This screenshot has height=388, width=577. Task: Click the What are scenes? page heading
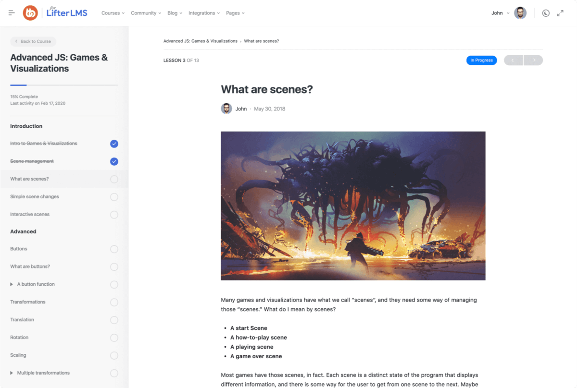267,89
